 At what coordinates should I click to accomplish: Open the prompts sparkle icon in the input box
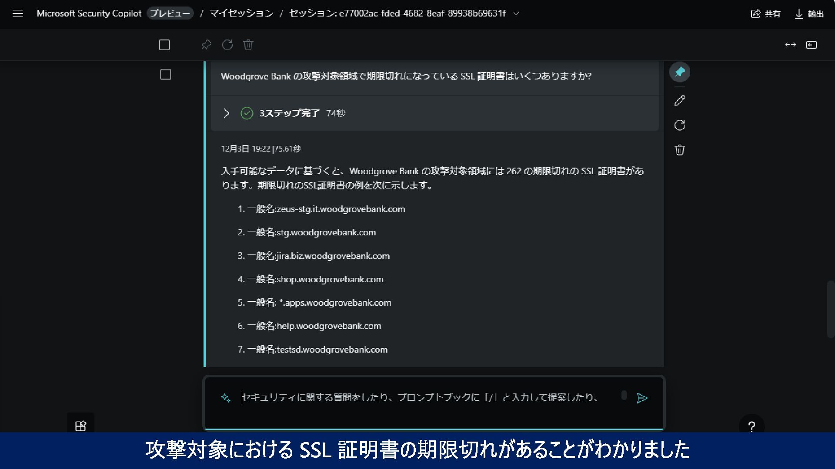tap(226, 398)
